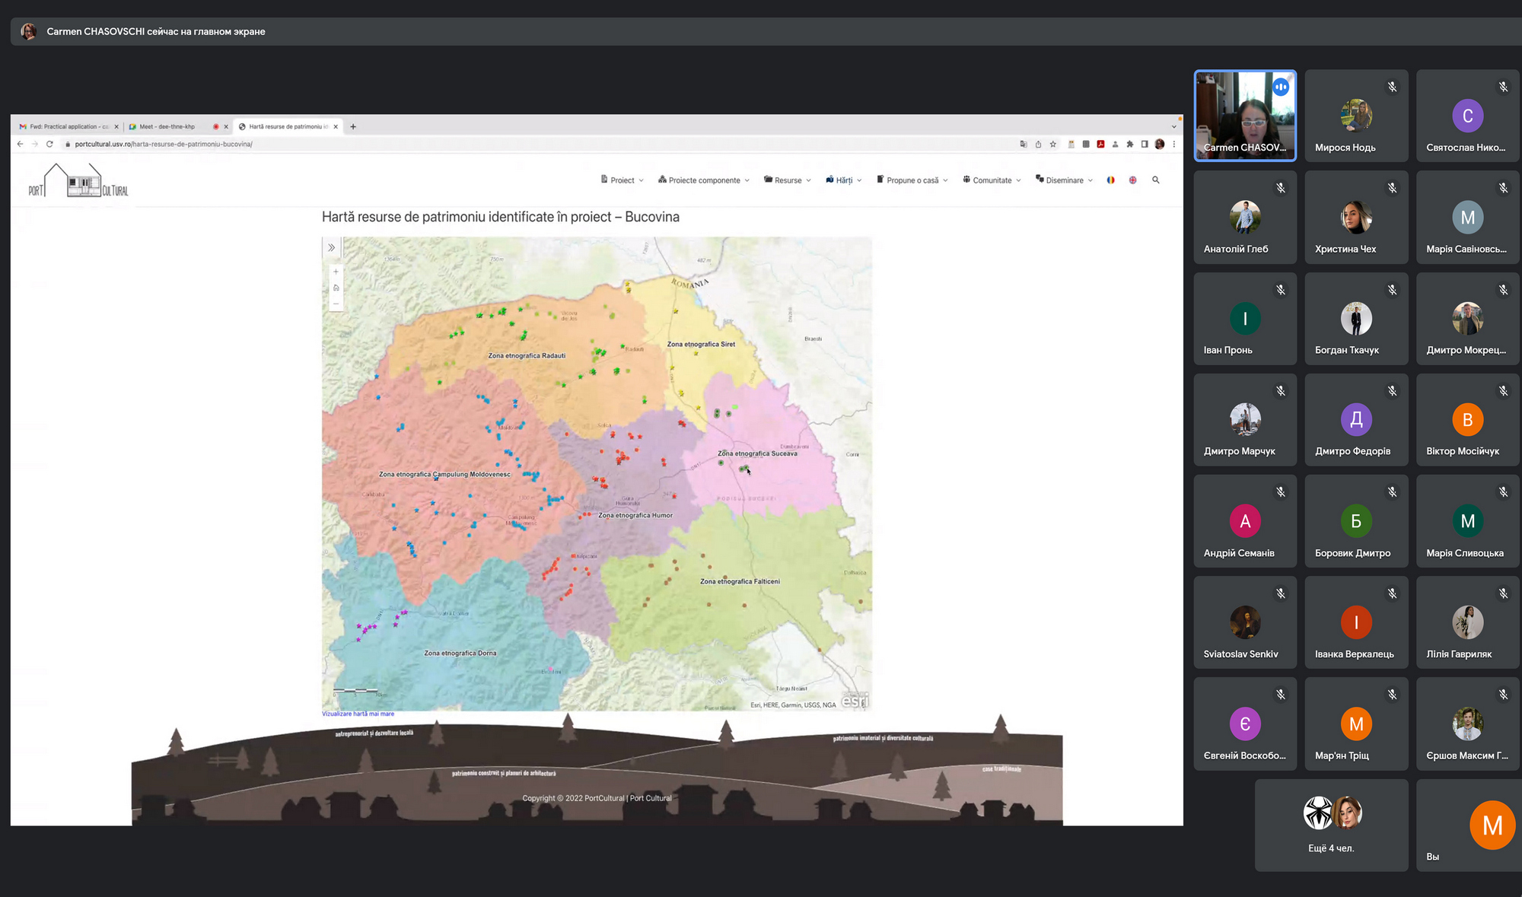Open the 'Ещё 4 чел.' participants tile

pyautogui.click(x=1331, y=825)
